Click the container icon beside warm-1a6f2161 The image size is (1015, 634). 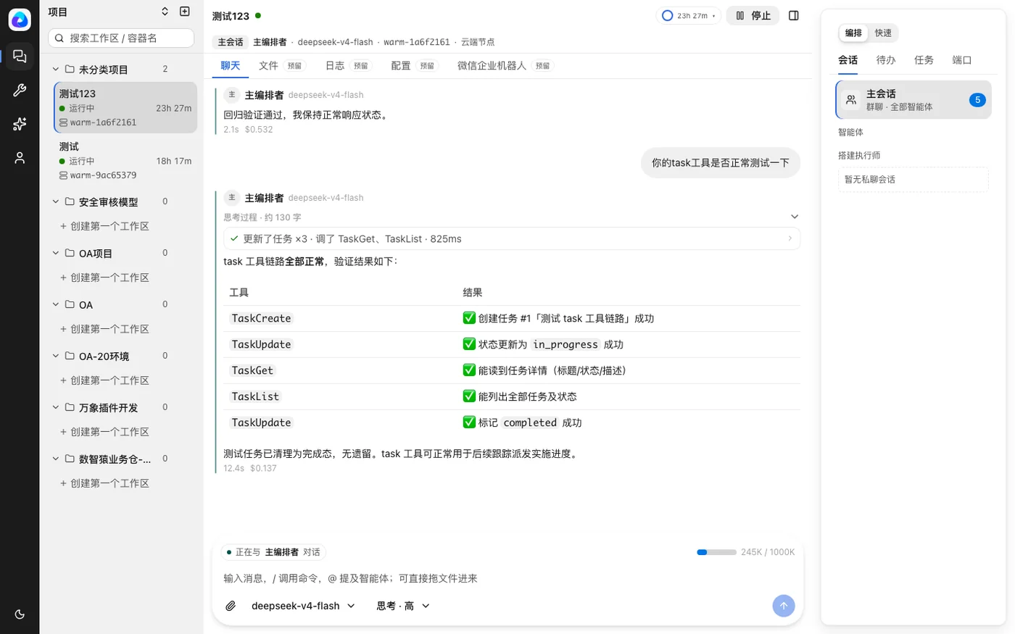(x=63, y=122)
